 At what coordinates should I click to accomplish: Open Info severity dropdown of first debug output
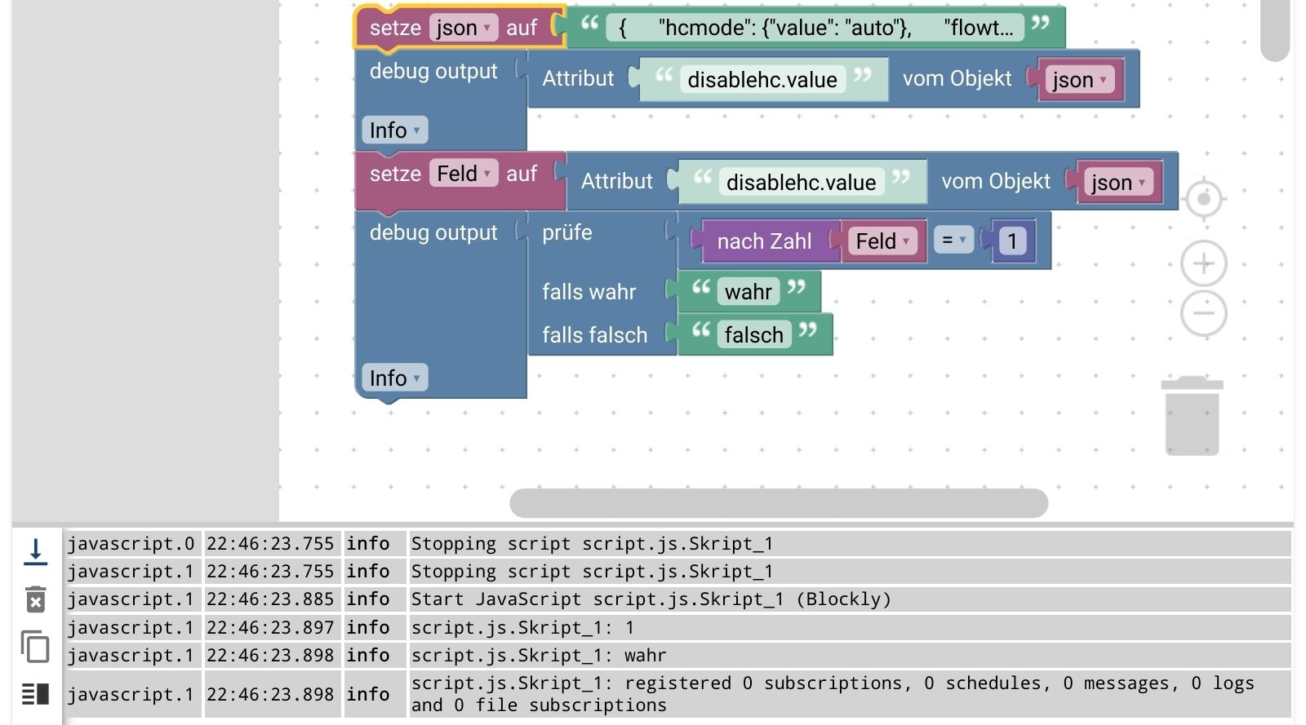[x=394, y=130]
